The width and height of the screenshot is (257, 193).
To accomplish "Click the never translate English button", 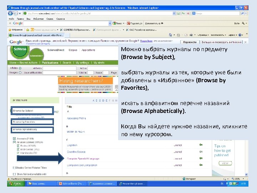I will [222, 42].
